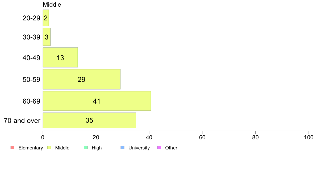Click the 70 and over bar showing 35

point(89,120)
